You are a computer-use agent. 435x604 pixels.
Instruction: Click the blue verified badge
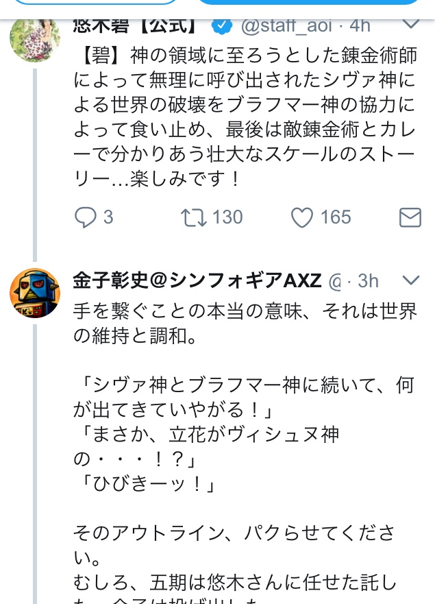[221, 26]
